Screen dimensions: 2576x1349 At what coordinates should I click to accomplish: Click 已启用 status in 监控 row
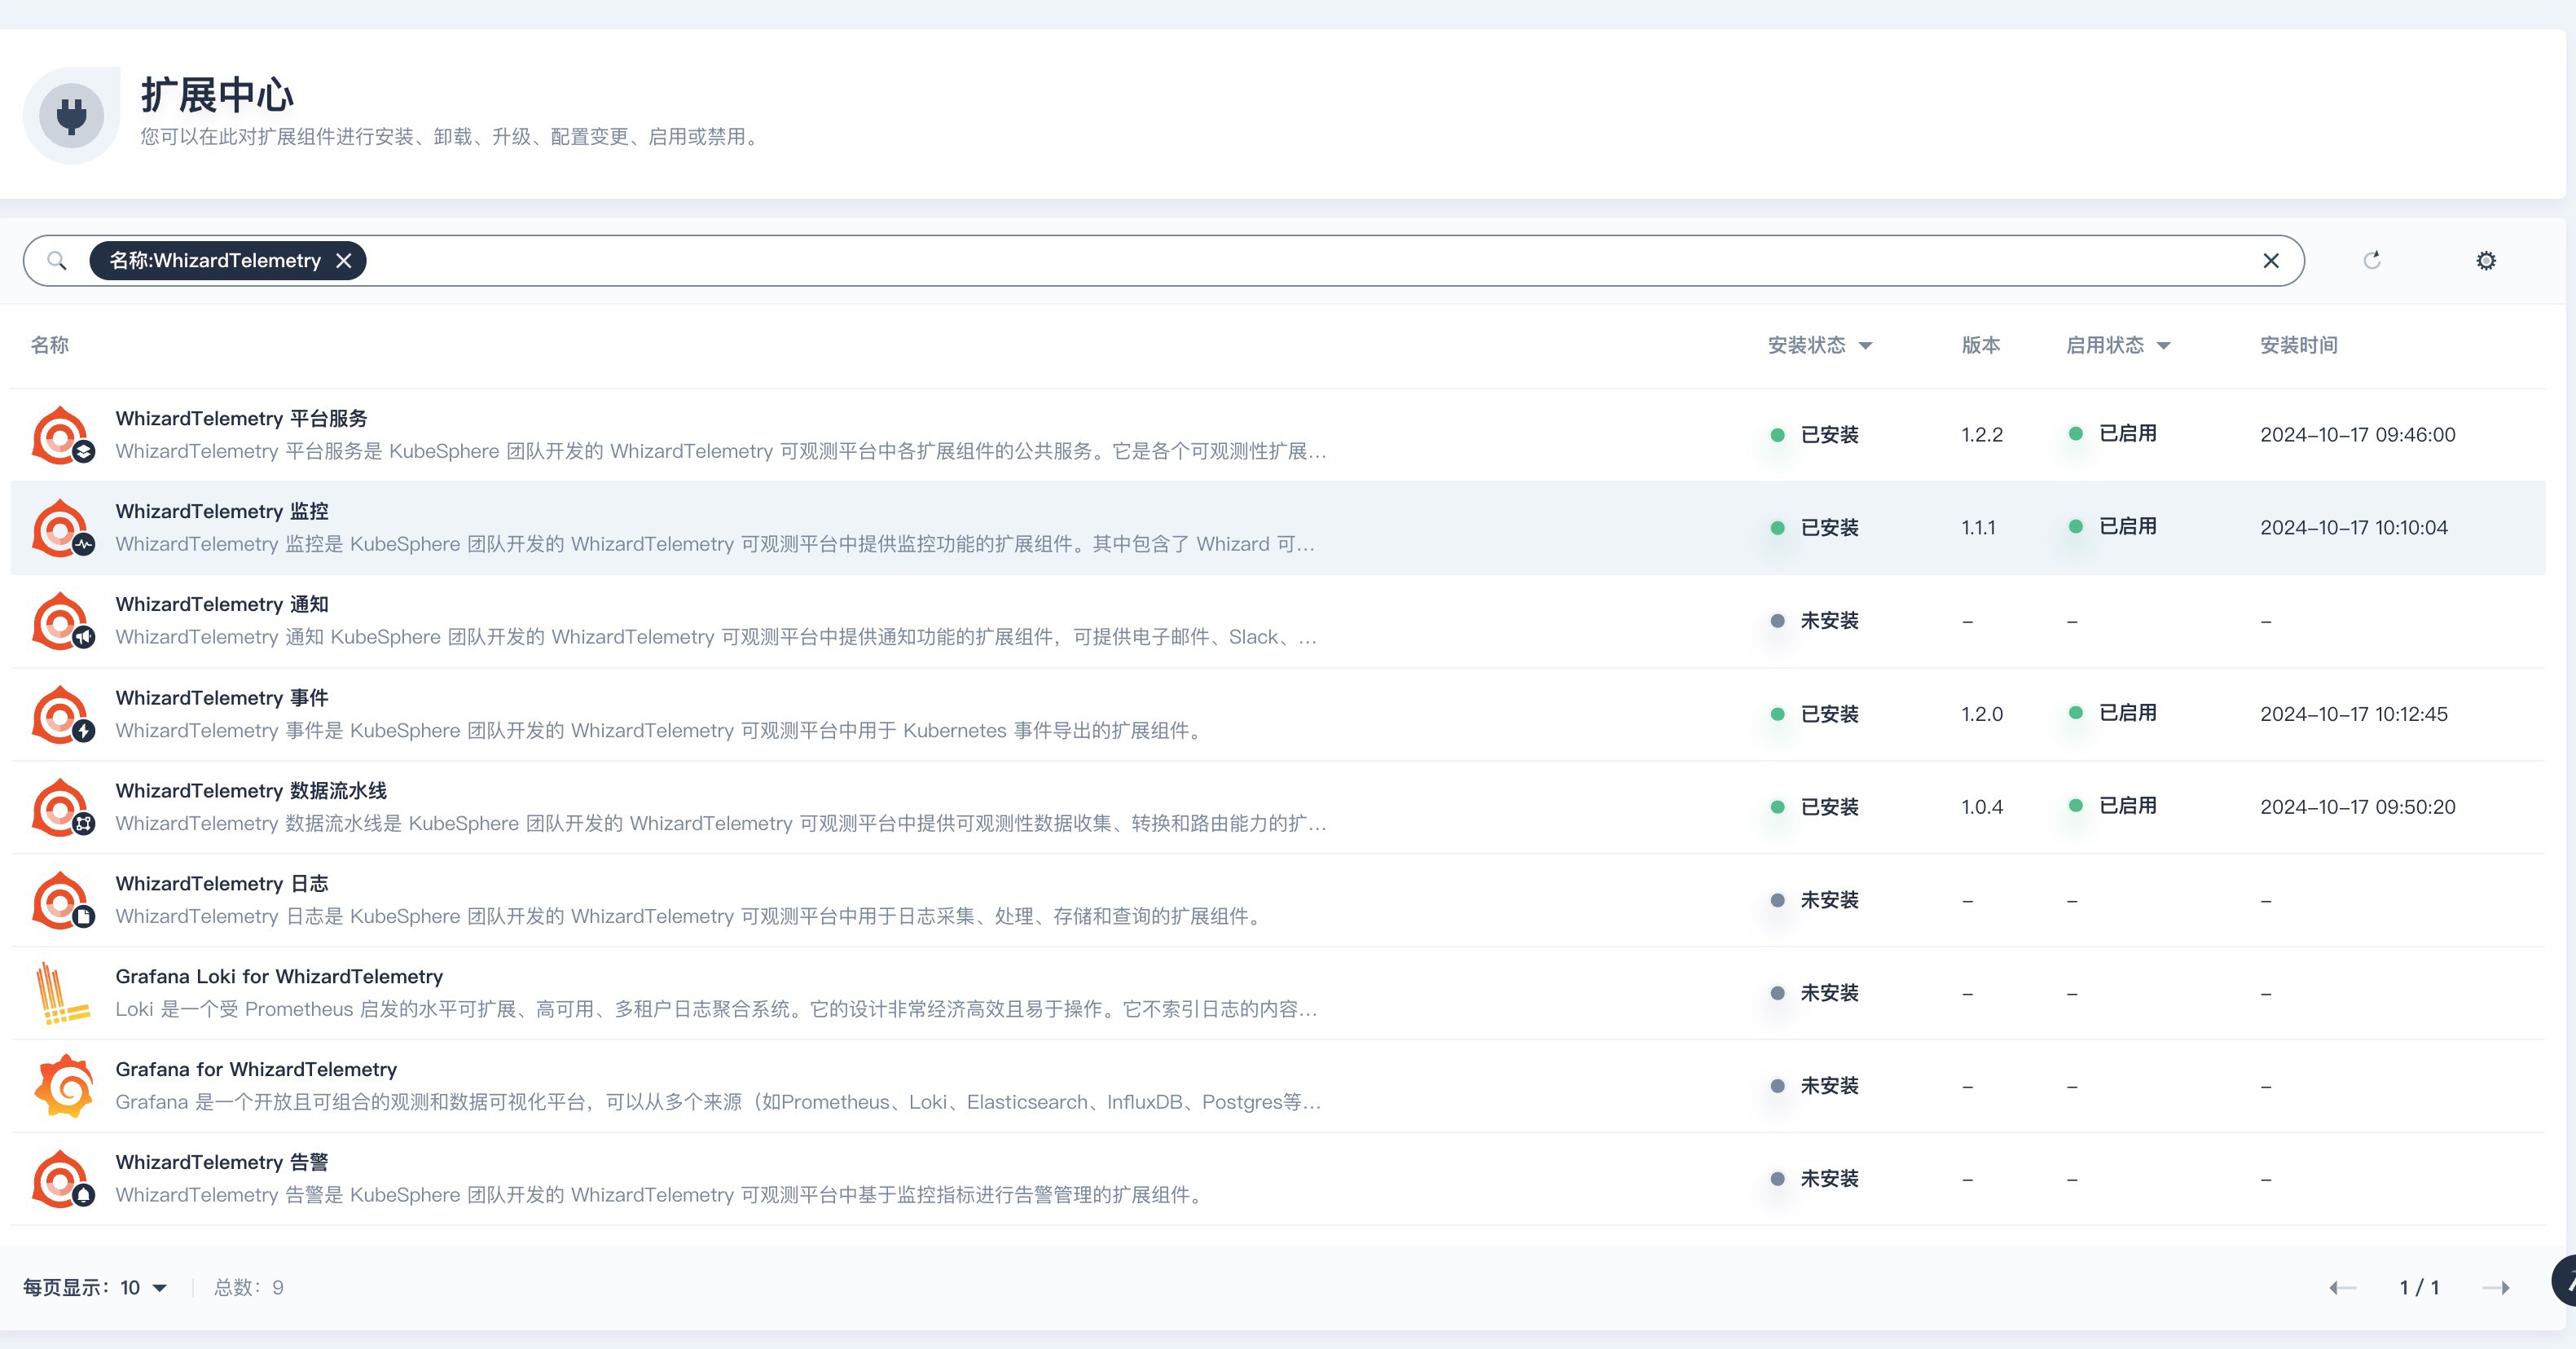tap(2112, 527)
